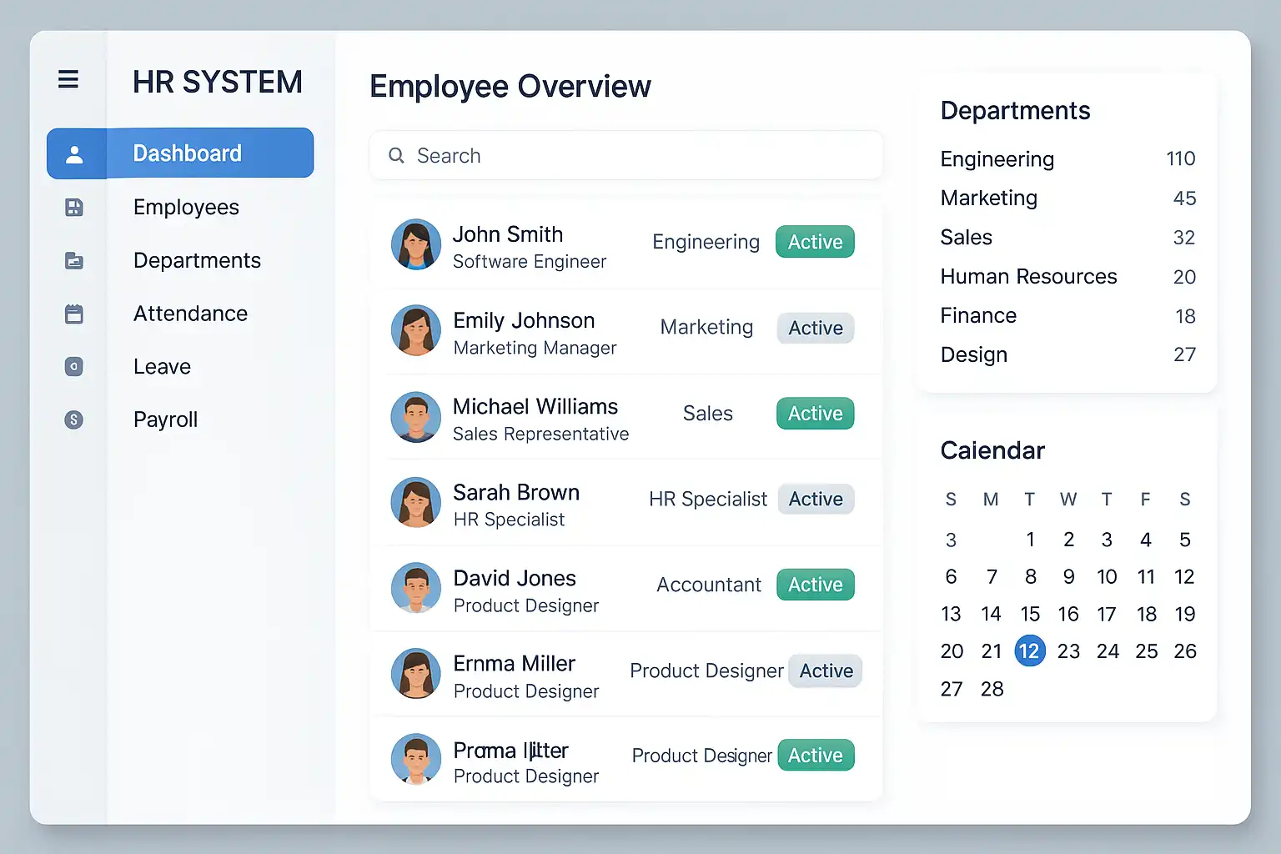Image resolution: width=1281 pixels, height=854 pixels.
Task: Select highlighted date 12 in calendar
Action: (1029, 651)
